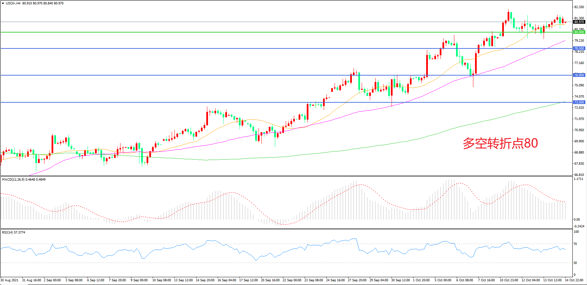Click the RSI 70 level marker

click(575, 244)
